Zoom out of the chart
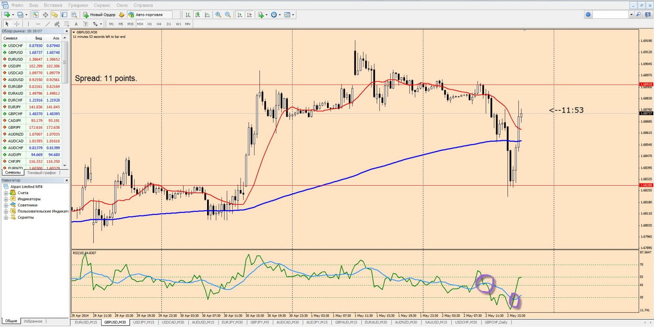This screenshot has height=327, width=654. pyautogui.click(x=228, y=14)
